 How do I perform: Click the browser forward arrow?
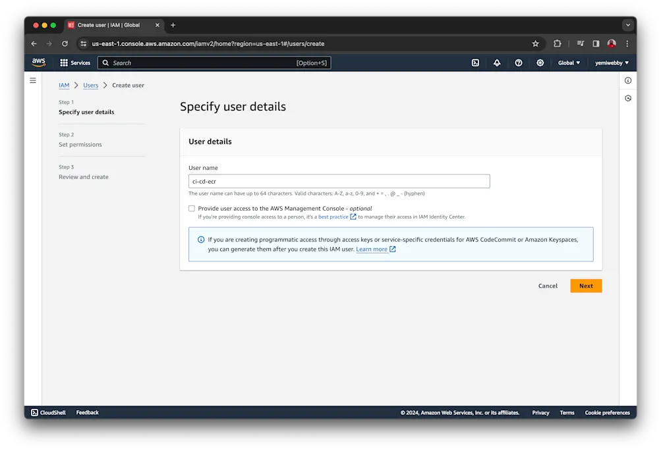tap(49, 44)
